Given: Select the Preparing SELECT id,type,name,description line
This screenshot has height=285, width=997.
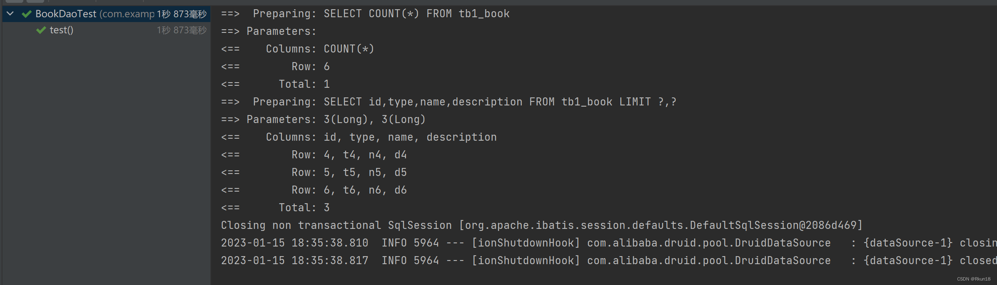Looking at the screenshot, I should coord(448,101).
